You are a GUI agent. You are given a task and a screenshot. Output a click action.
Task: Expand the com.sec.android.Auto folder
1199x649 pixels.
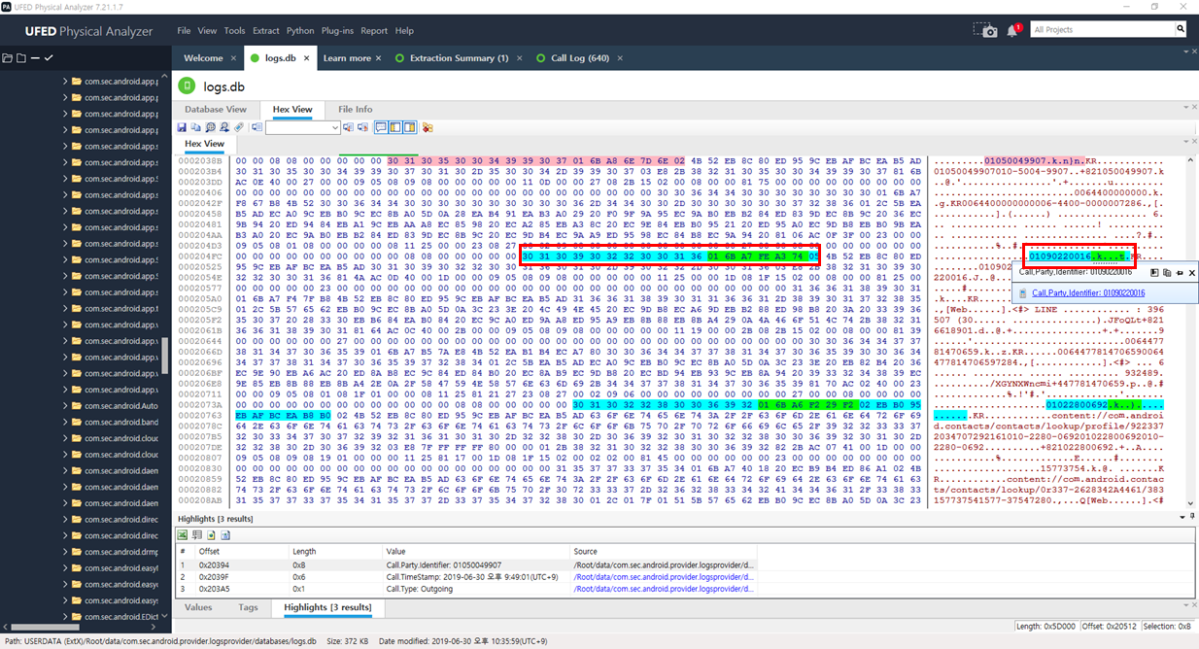click(65, 406)
